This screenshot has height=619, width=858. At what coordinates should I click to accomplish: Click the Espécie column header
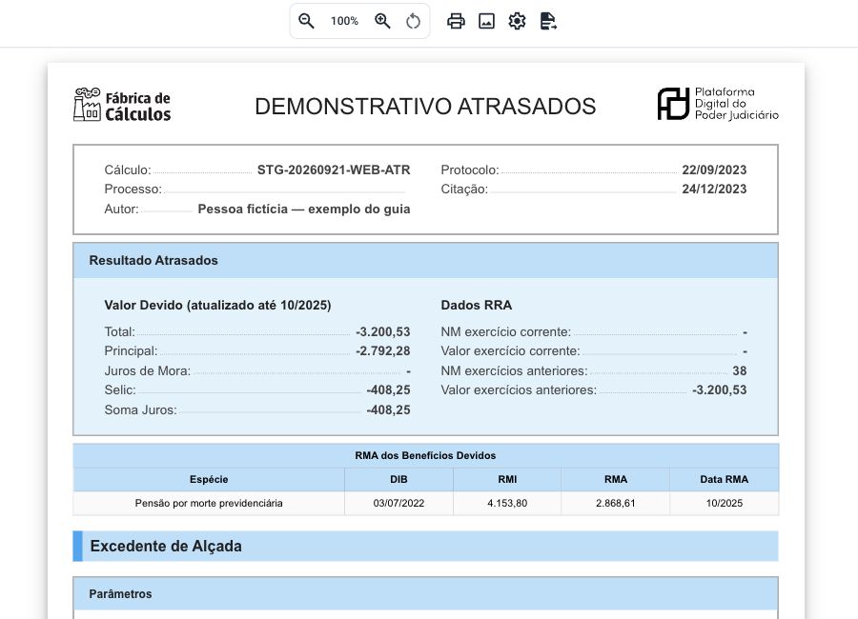click(209, 480)
